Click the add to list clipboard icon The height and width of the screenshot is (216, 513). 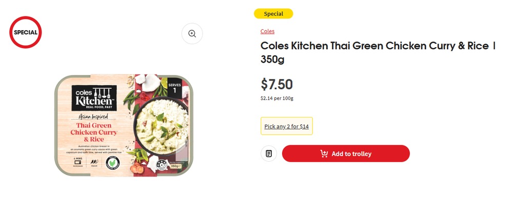(x=269, y=153)
